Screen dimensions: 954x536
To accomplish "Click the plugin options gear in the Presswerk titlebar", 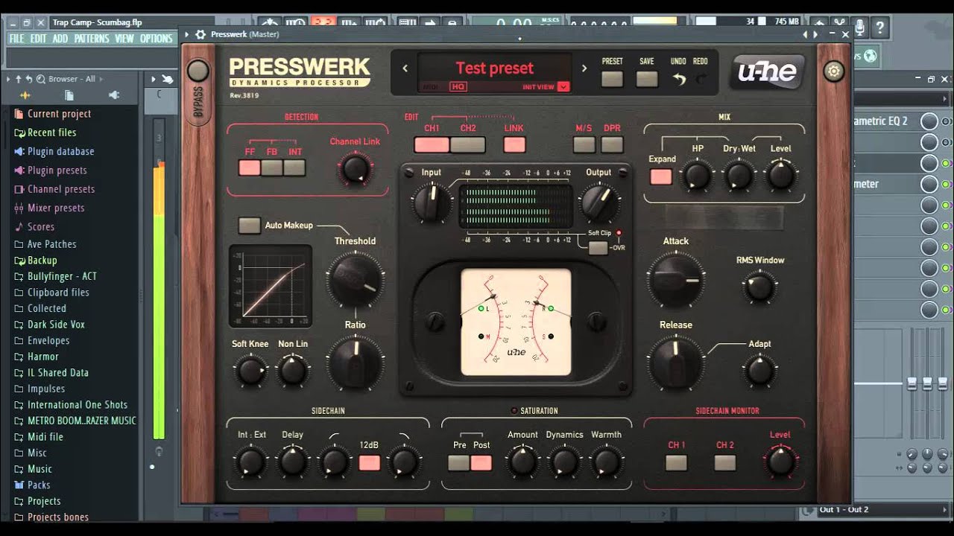I will click(x=200, y=34).
